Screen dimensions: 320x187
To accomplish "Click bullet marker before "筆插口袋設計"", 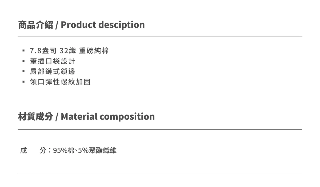I will [23, 61].
